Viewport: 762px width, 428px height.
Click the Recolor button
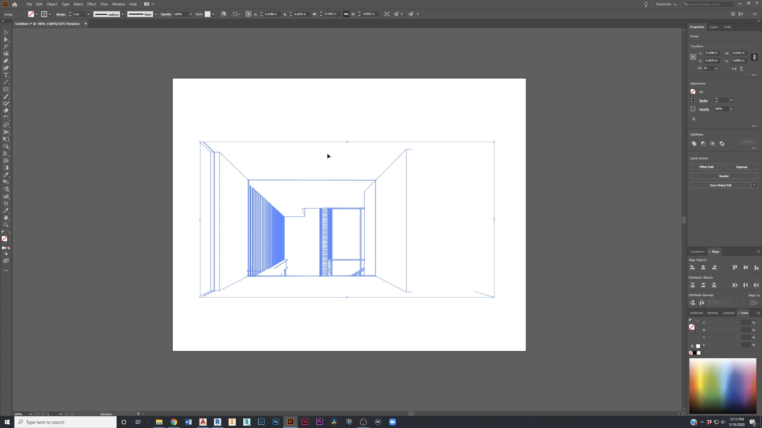click(724, 176)
